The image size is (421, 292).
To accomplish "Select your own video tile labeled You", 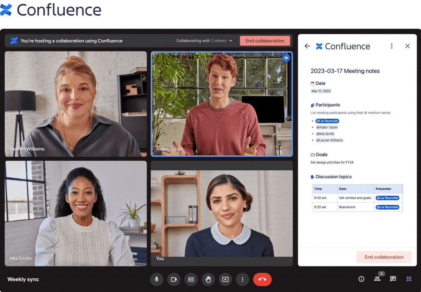I will (222, 213).
